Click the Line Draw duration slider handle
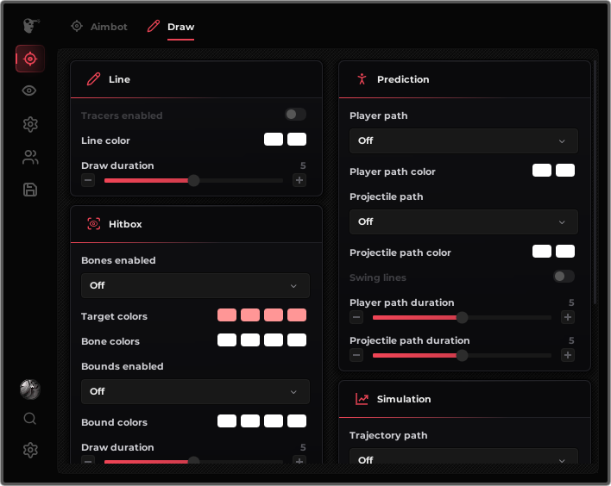The image size is (611, 486). point(193,181)
